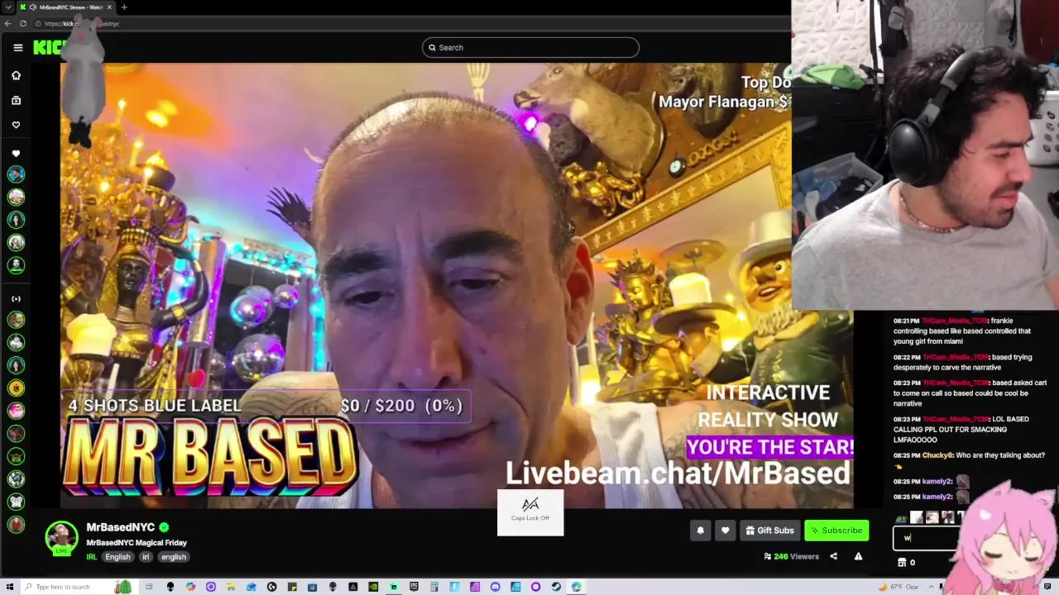
Task: Open the Windows Start menu
Action: [x=9, y=587]
